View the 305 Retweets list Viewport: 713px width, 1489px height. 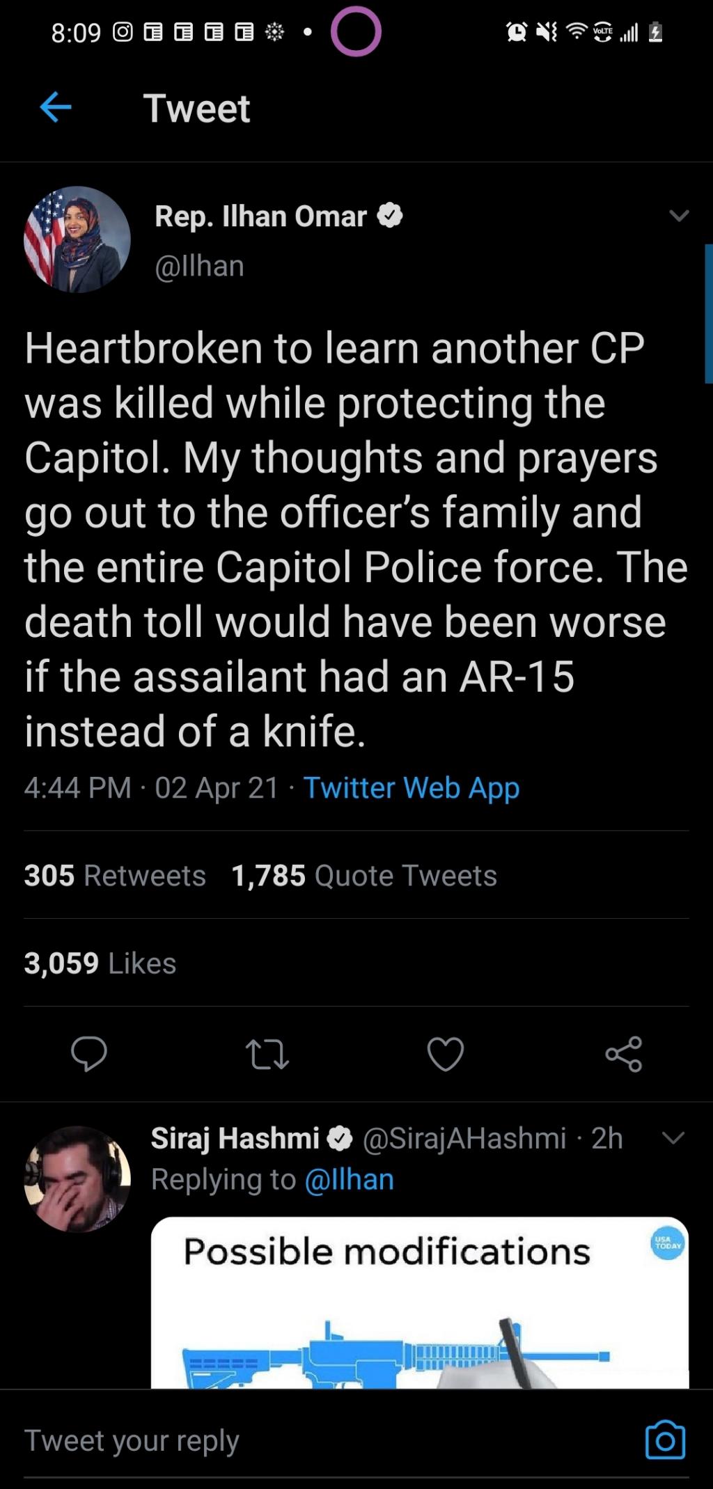[x=115, y=875]
